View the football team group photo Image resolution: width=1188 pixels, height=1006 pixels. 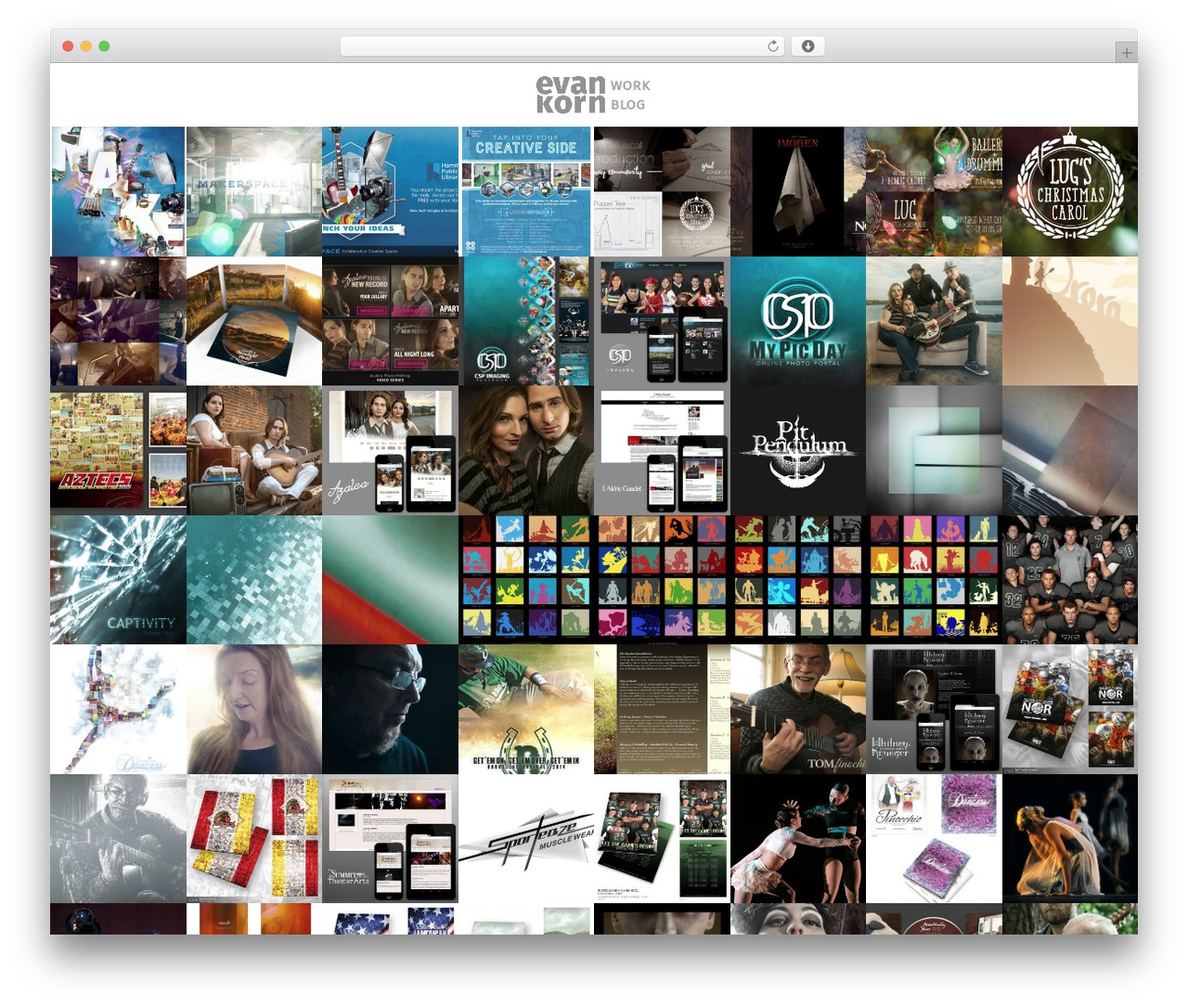pyautogui.click(x=1070, y=580)
